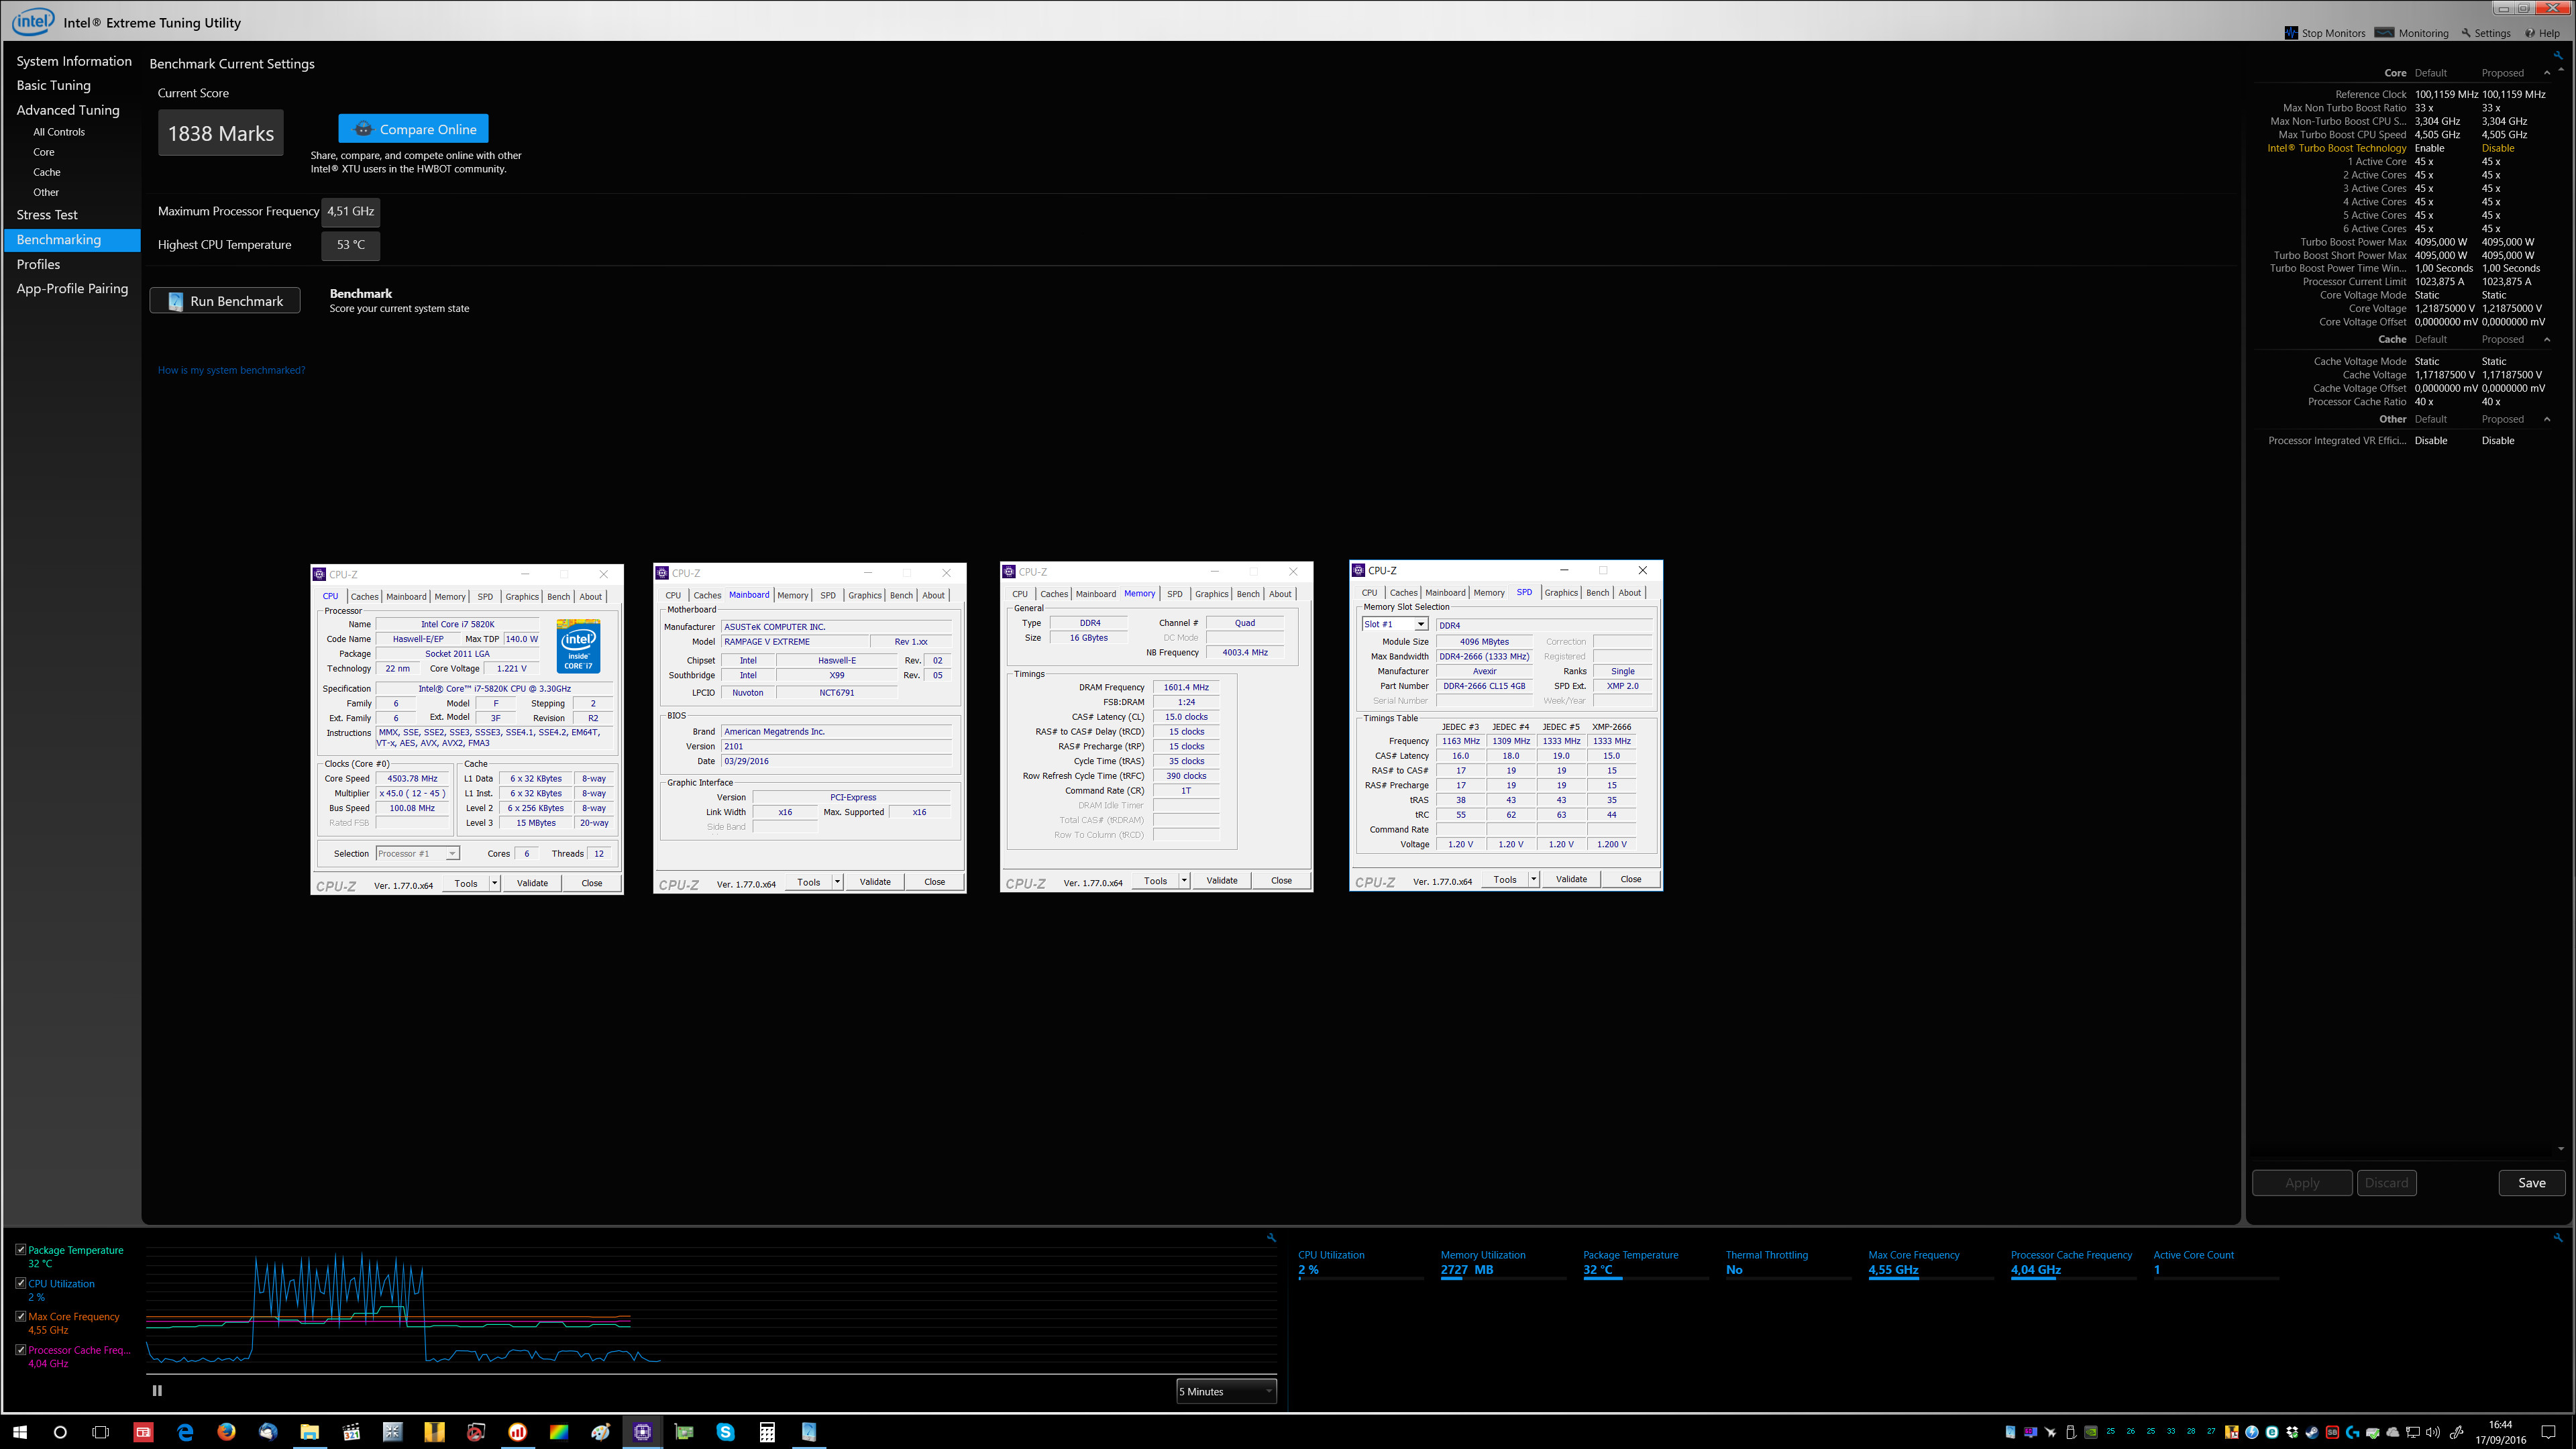Open Help in the top bar
This screenshot has height=1449, width=2576.
point(2542,33)
